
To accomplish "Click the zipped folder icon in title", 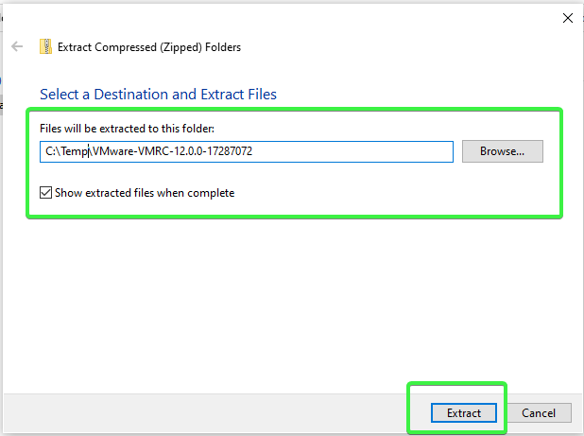I will 45,46.
